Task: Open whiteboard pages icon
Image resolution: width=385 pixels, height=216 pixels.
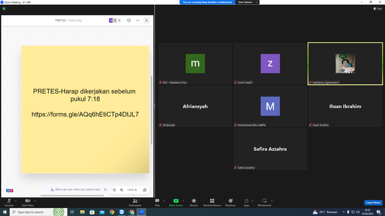Action: pyautogui.click(x=145, y=190)
